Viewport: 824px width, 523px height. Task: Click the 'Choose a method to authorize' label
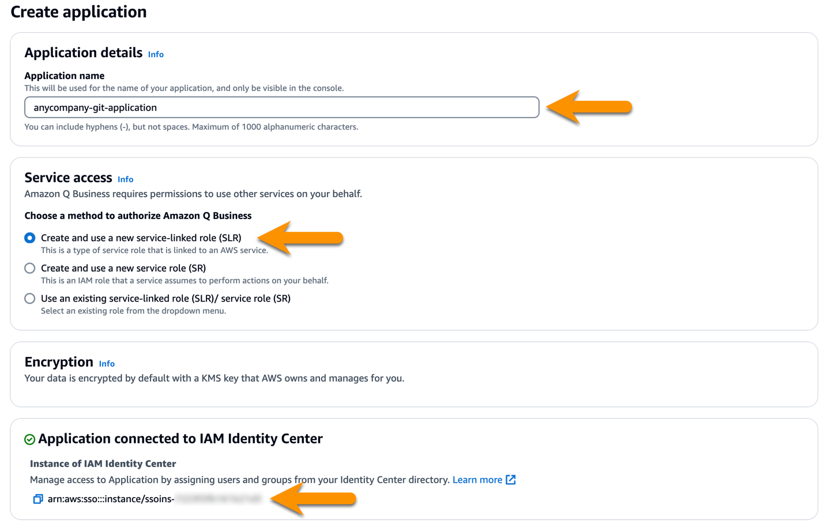point(138,216)
